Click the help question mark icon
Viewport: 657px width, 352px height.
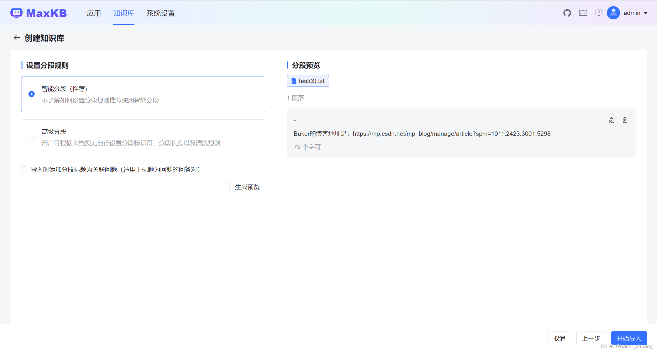(599, 13)
